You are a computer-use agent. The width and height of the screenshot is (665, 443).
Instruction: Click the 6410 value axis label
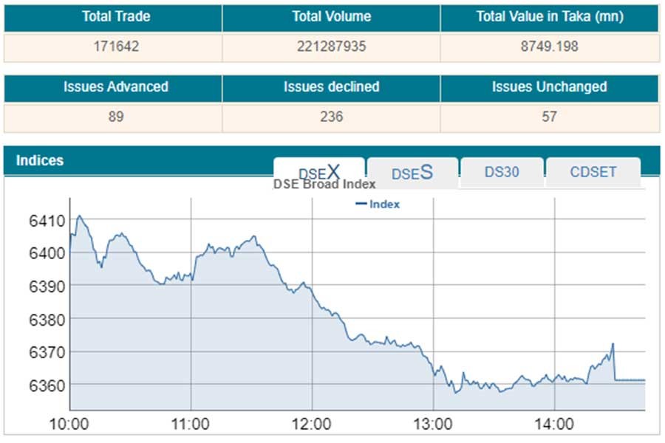(47, 220)
